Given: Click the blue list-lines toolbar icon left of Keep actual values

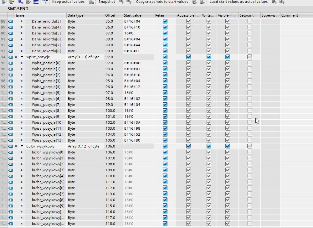Looking at the screenshot, I should 36,2.
